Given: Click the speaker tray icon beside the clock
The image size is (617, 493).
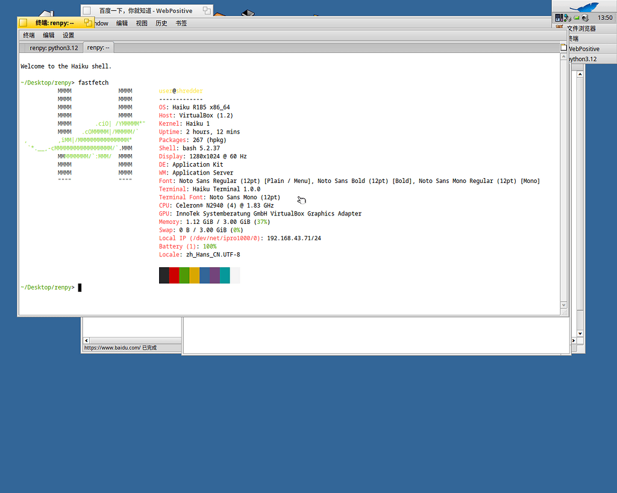Looking at the screenshot, I should click(584, 17).
